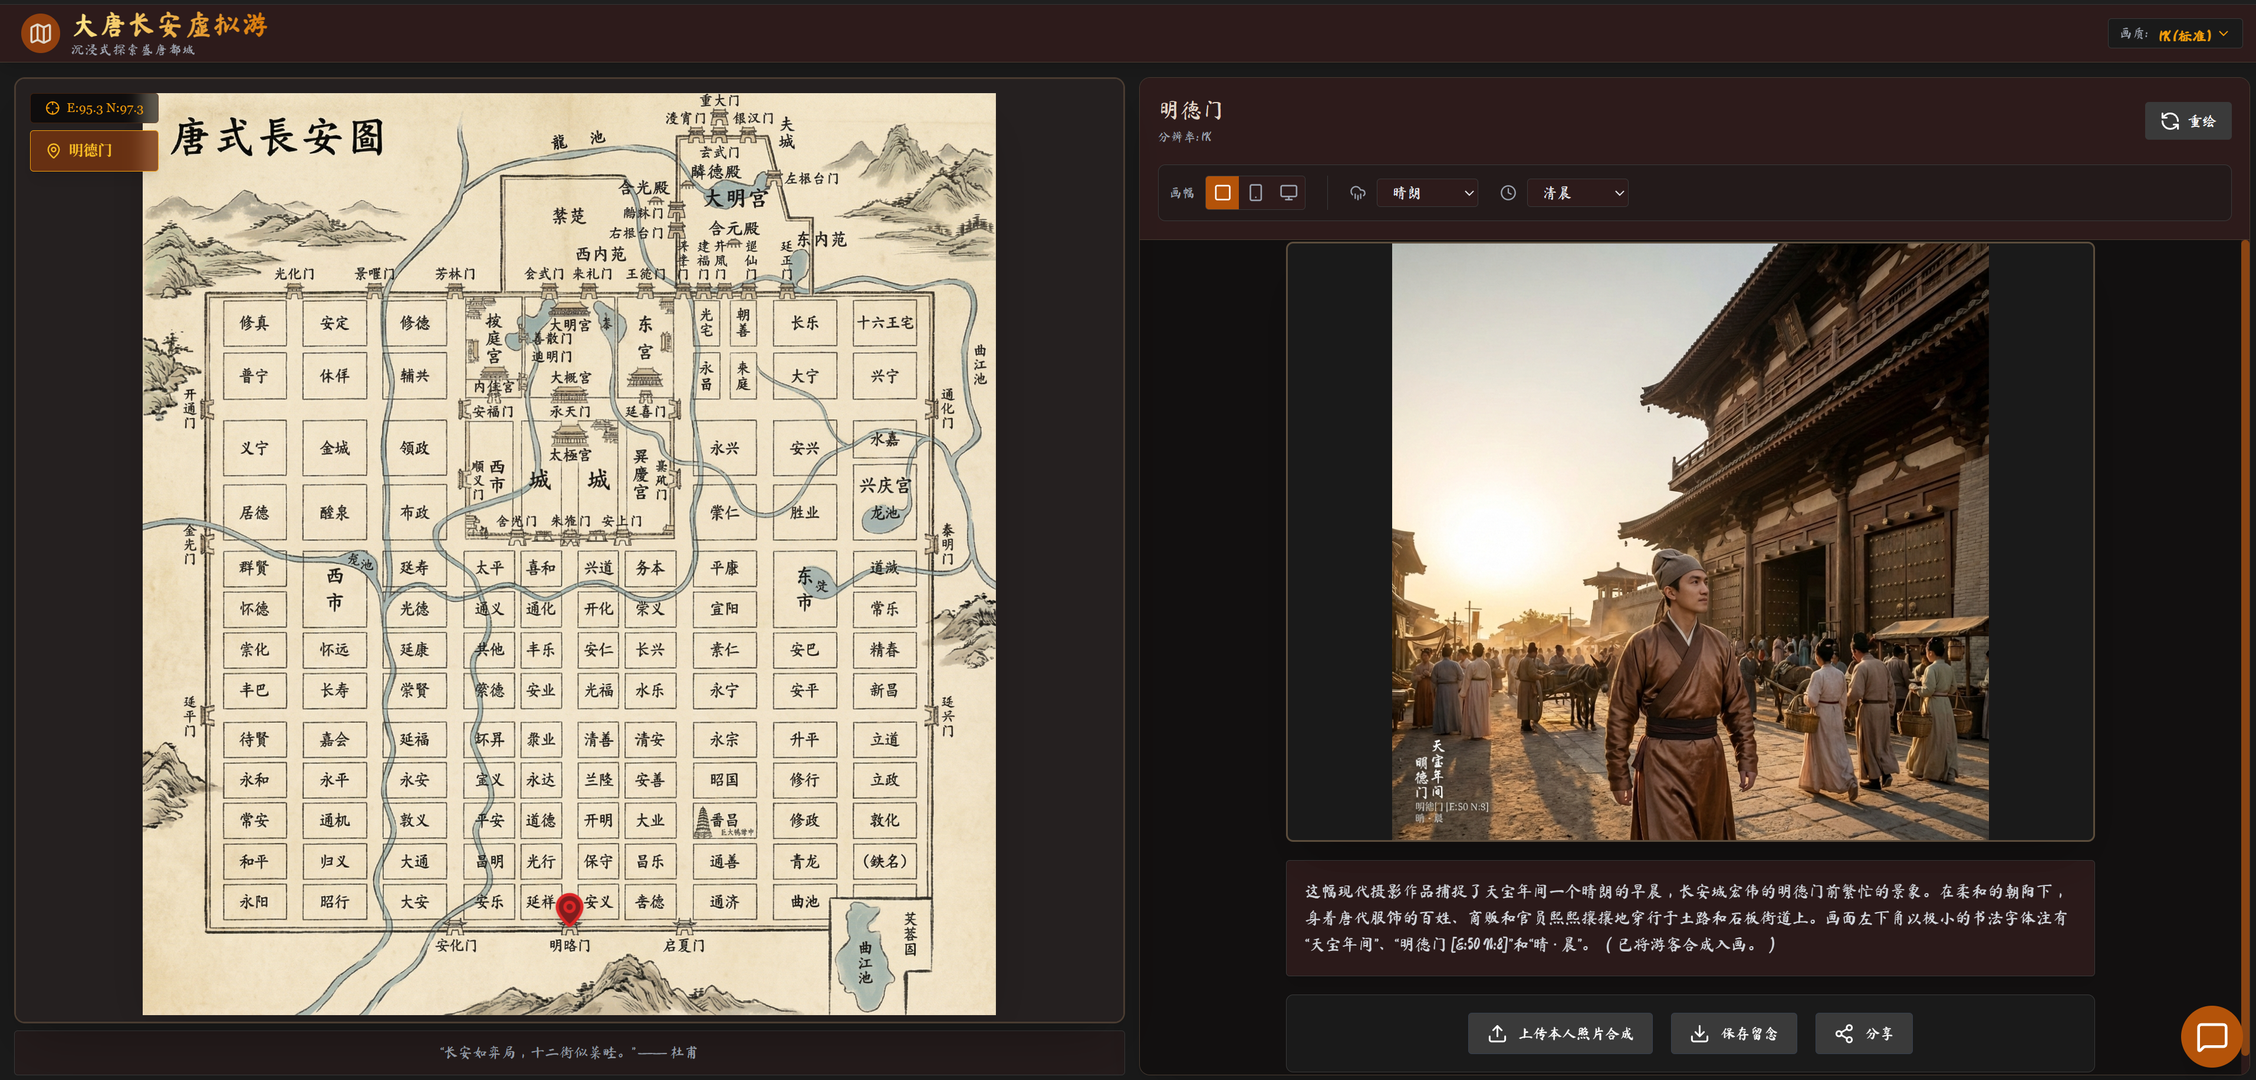Click the clock icon beside 清晨

1507,193
